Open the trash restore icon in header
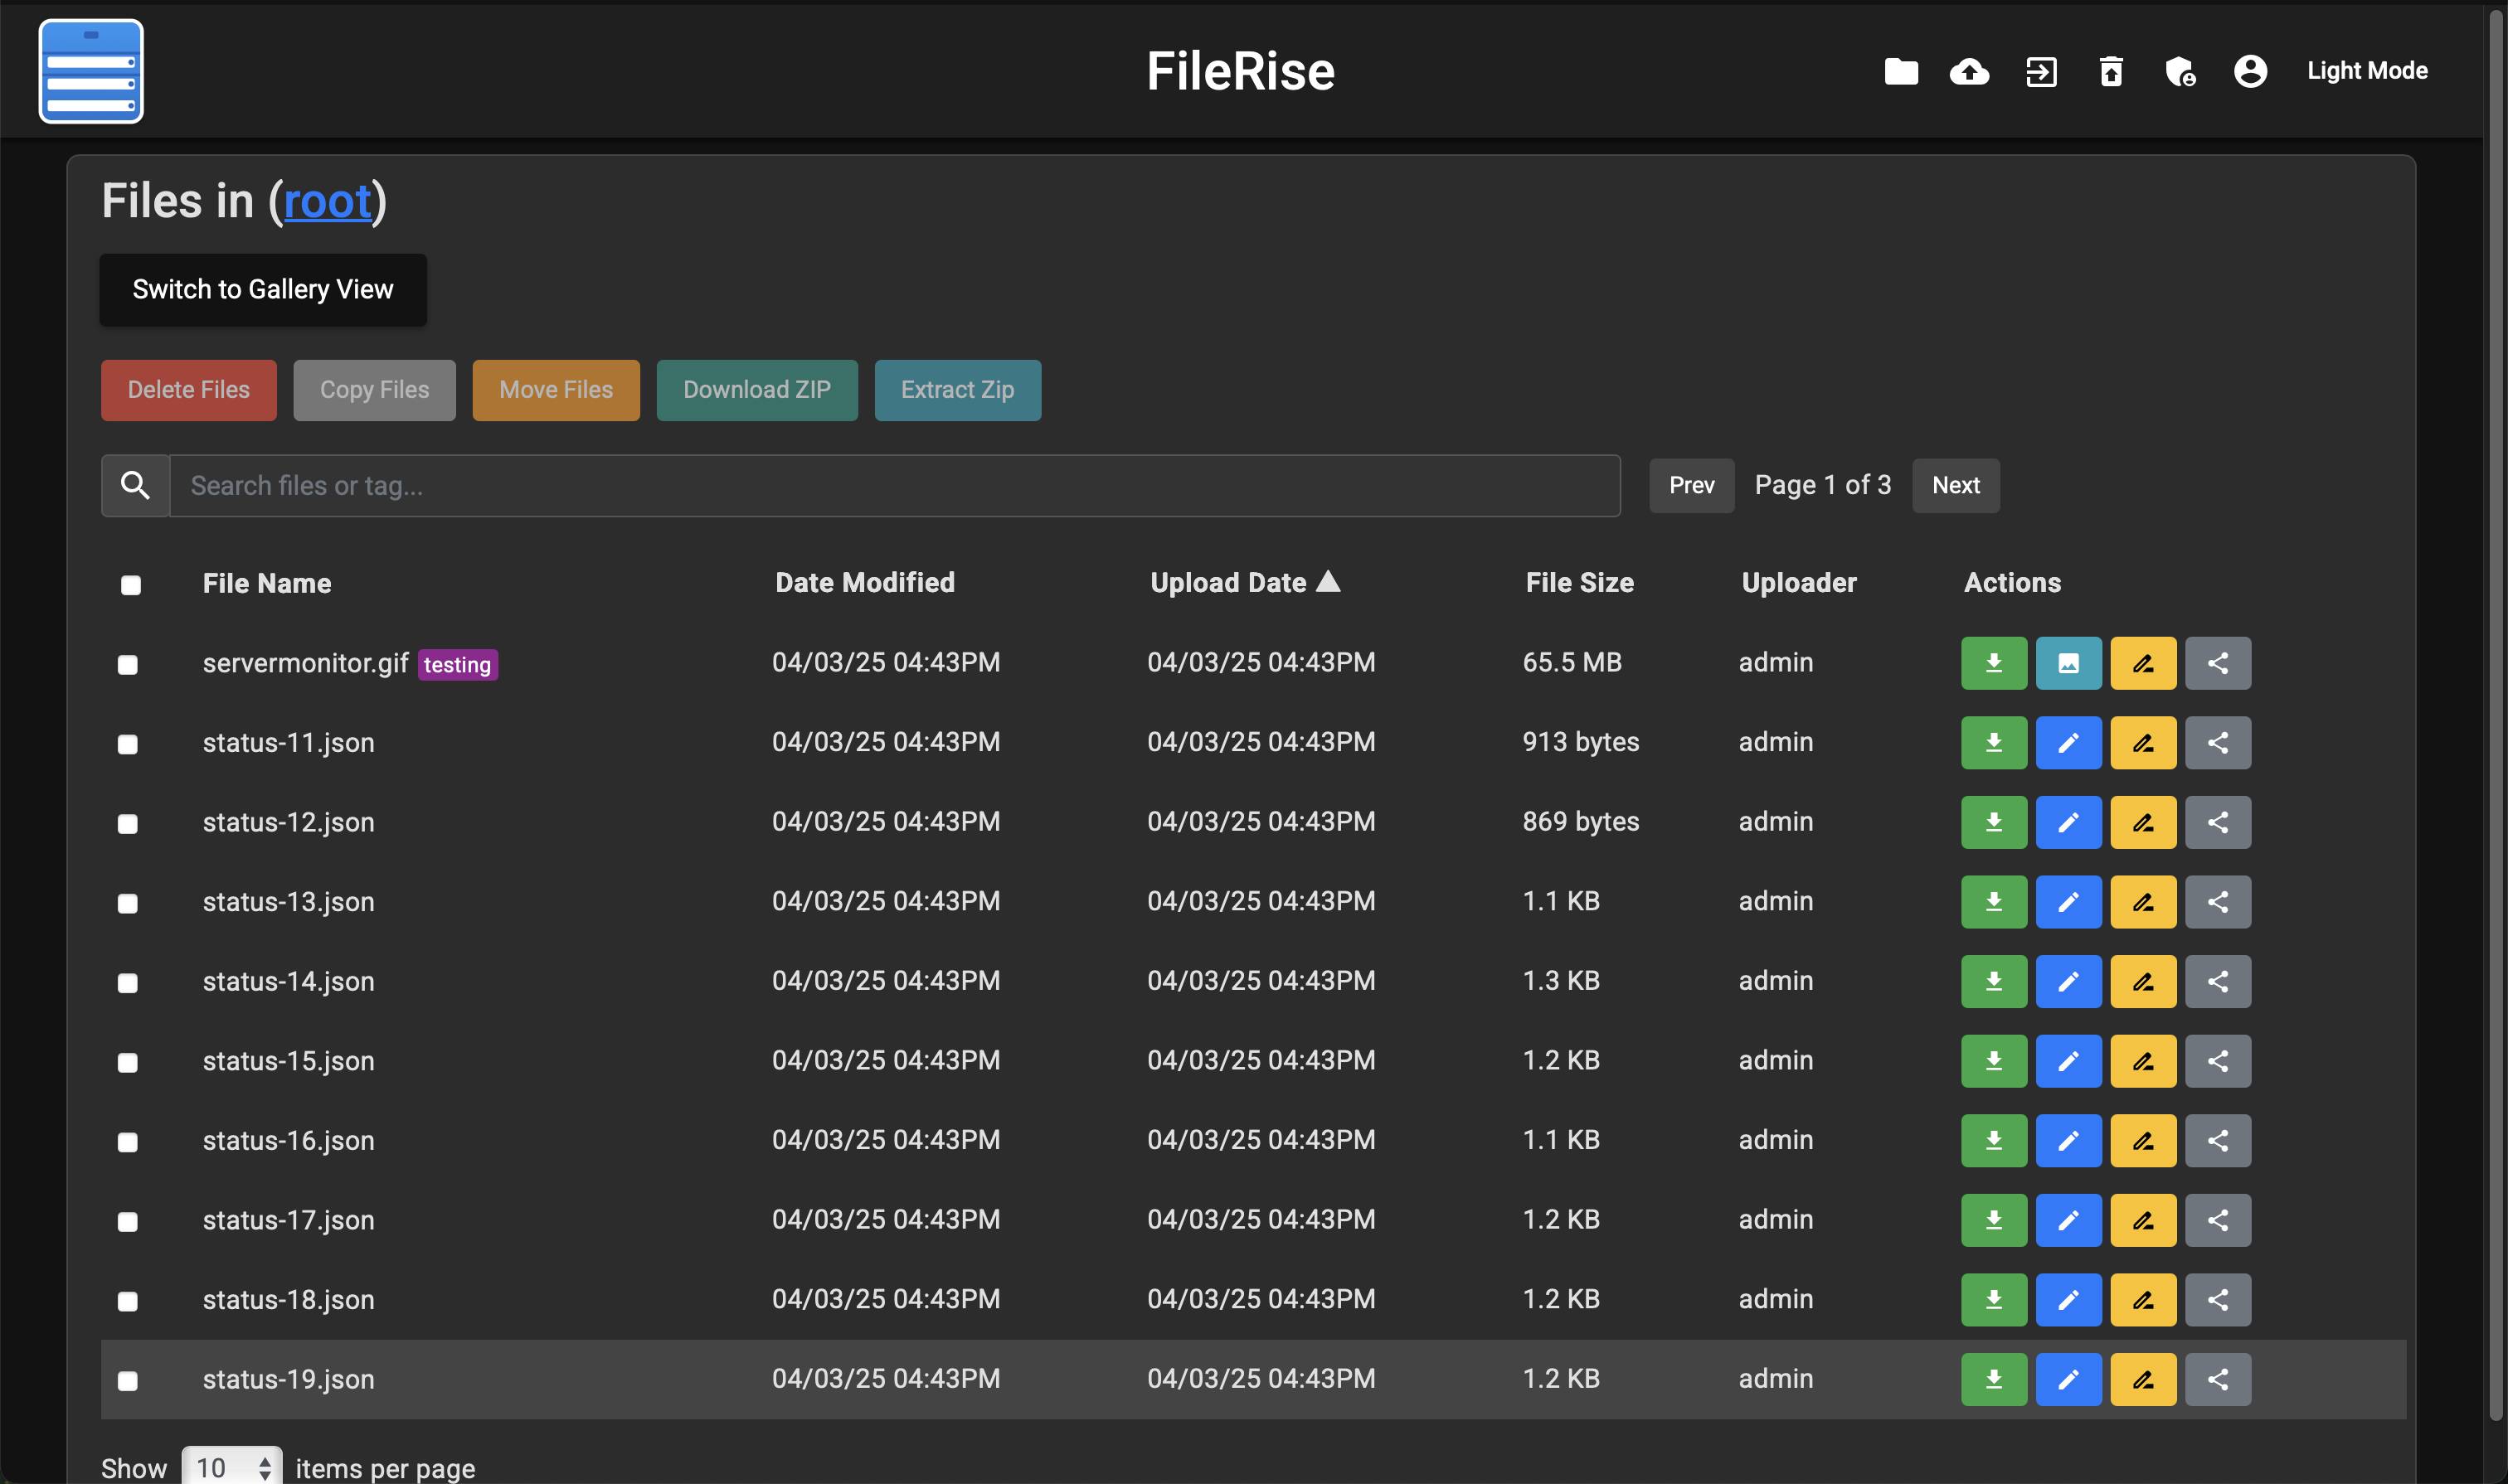This screenshot has height=1484, width=2508. coord(2111,71)
